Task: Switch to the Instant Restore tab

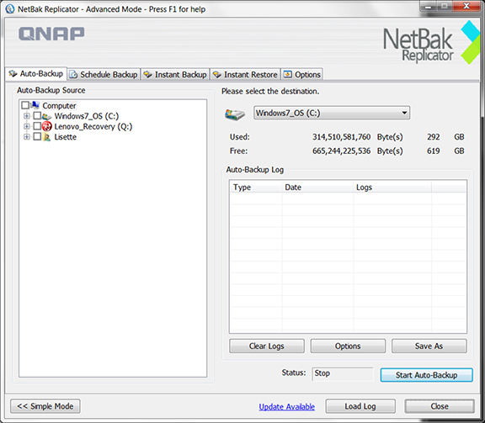Action: click(x=245, y=75)
